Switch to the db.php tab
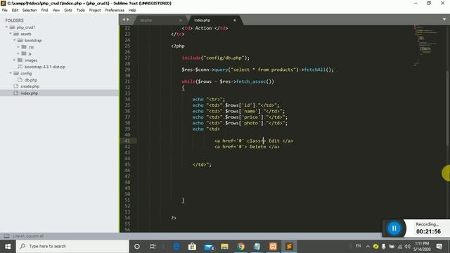450x253 pixels. [146, 20]
